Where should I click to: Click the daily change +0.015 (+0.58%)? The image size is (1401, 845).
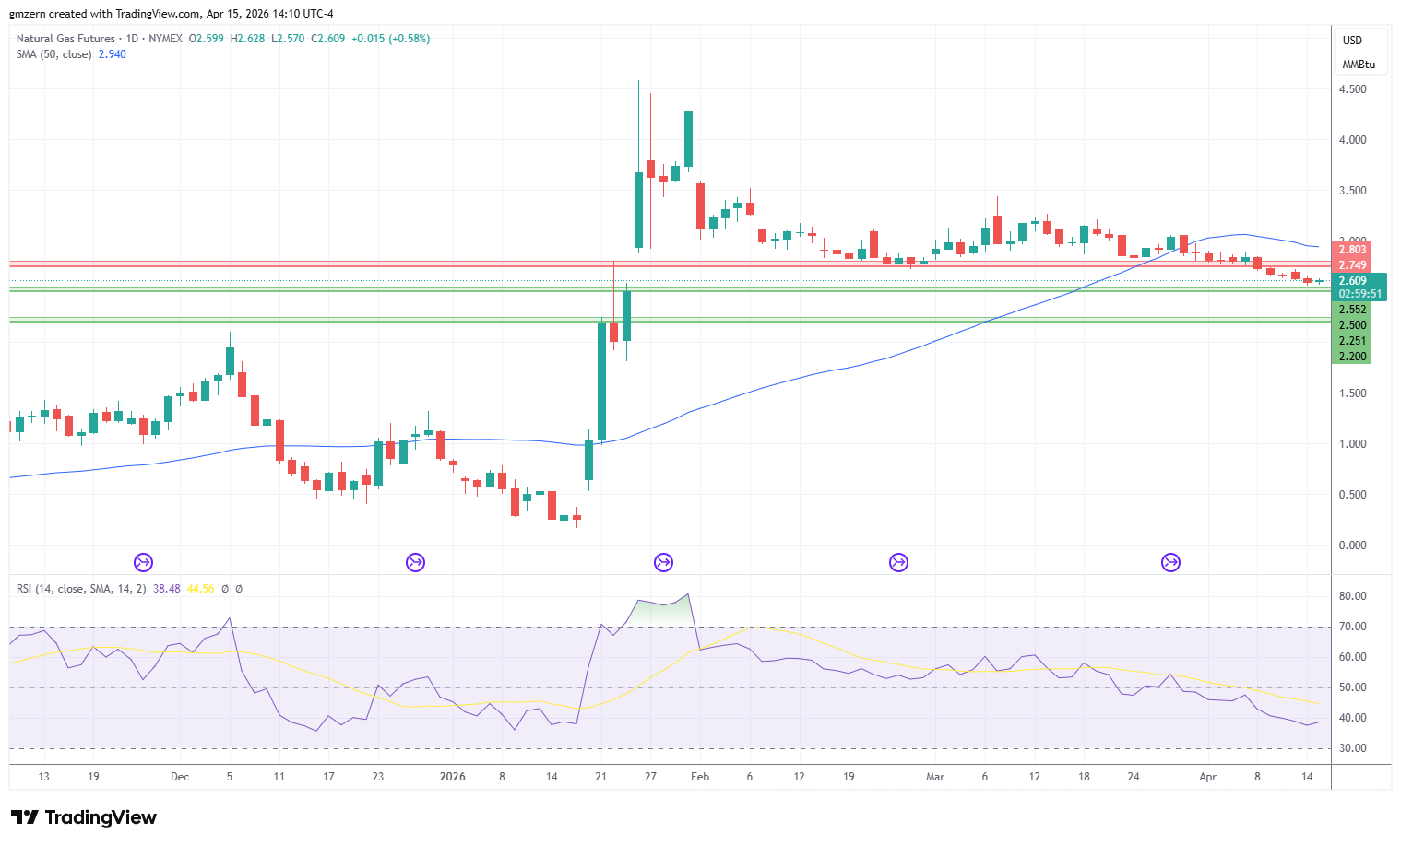pyautogui.click(x=391, y=39)
